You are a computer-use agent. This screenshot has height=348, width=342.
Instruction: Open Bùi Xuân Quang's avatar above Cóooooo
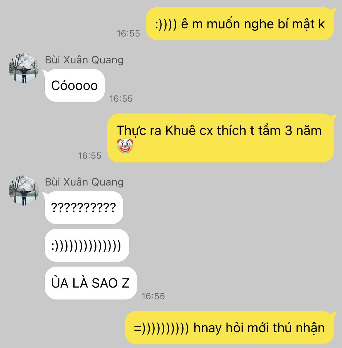click(x=24, y=68)
